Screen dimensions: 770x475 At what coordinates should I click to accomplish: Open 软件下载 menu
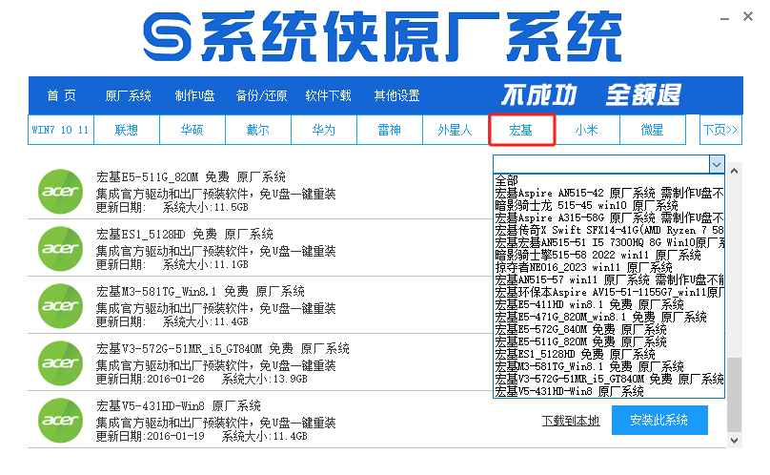click(x=328, y=95)
